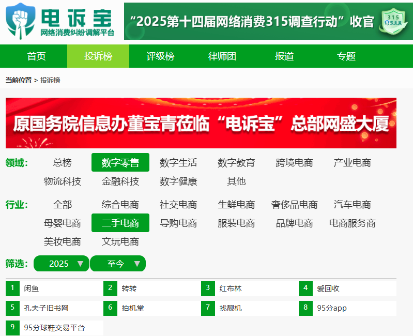This screenshot has height=336, width=413.
Task: Click the 投诉榜 breadcrumb link
Action: (x=50, y=80)
